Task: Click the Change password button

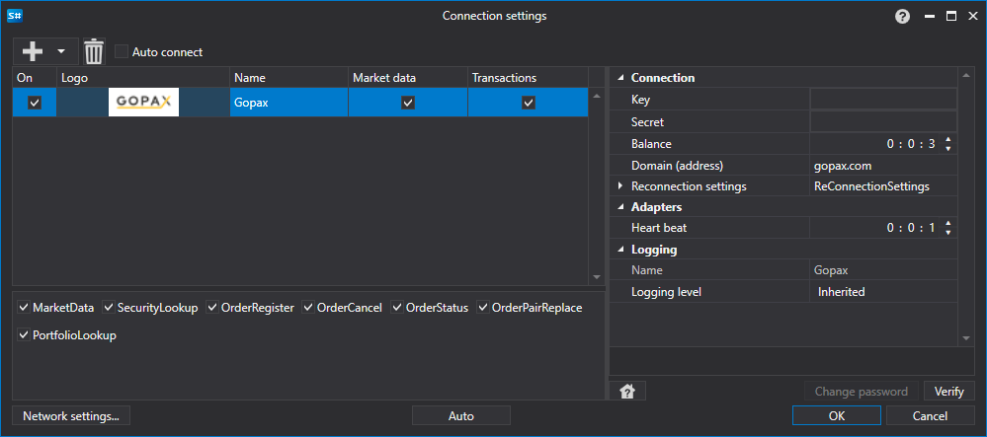Action: pos(862,391)
